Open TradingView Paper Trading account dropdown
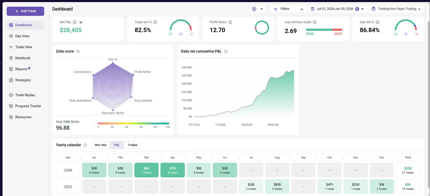 396,9
